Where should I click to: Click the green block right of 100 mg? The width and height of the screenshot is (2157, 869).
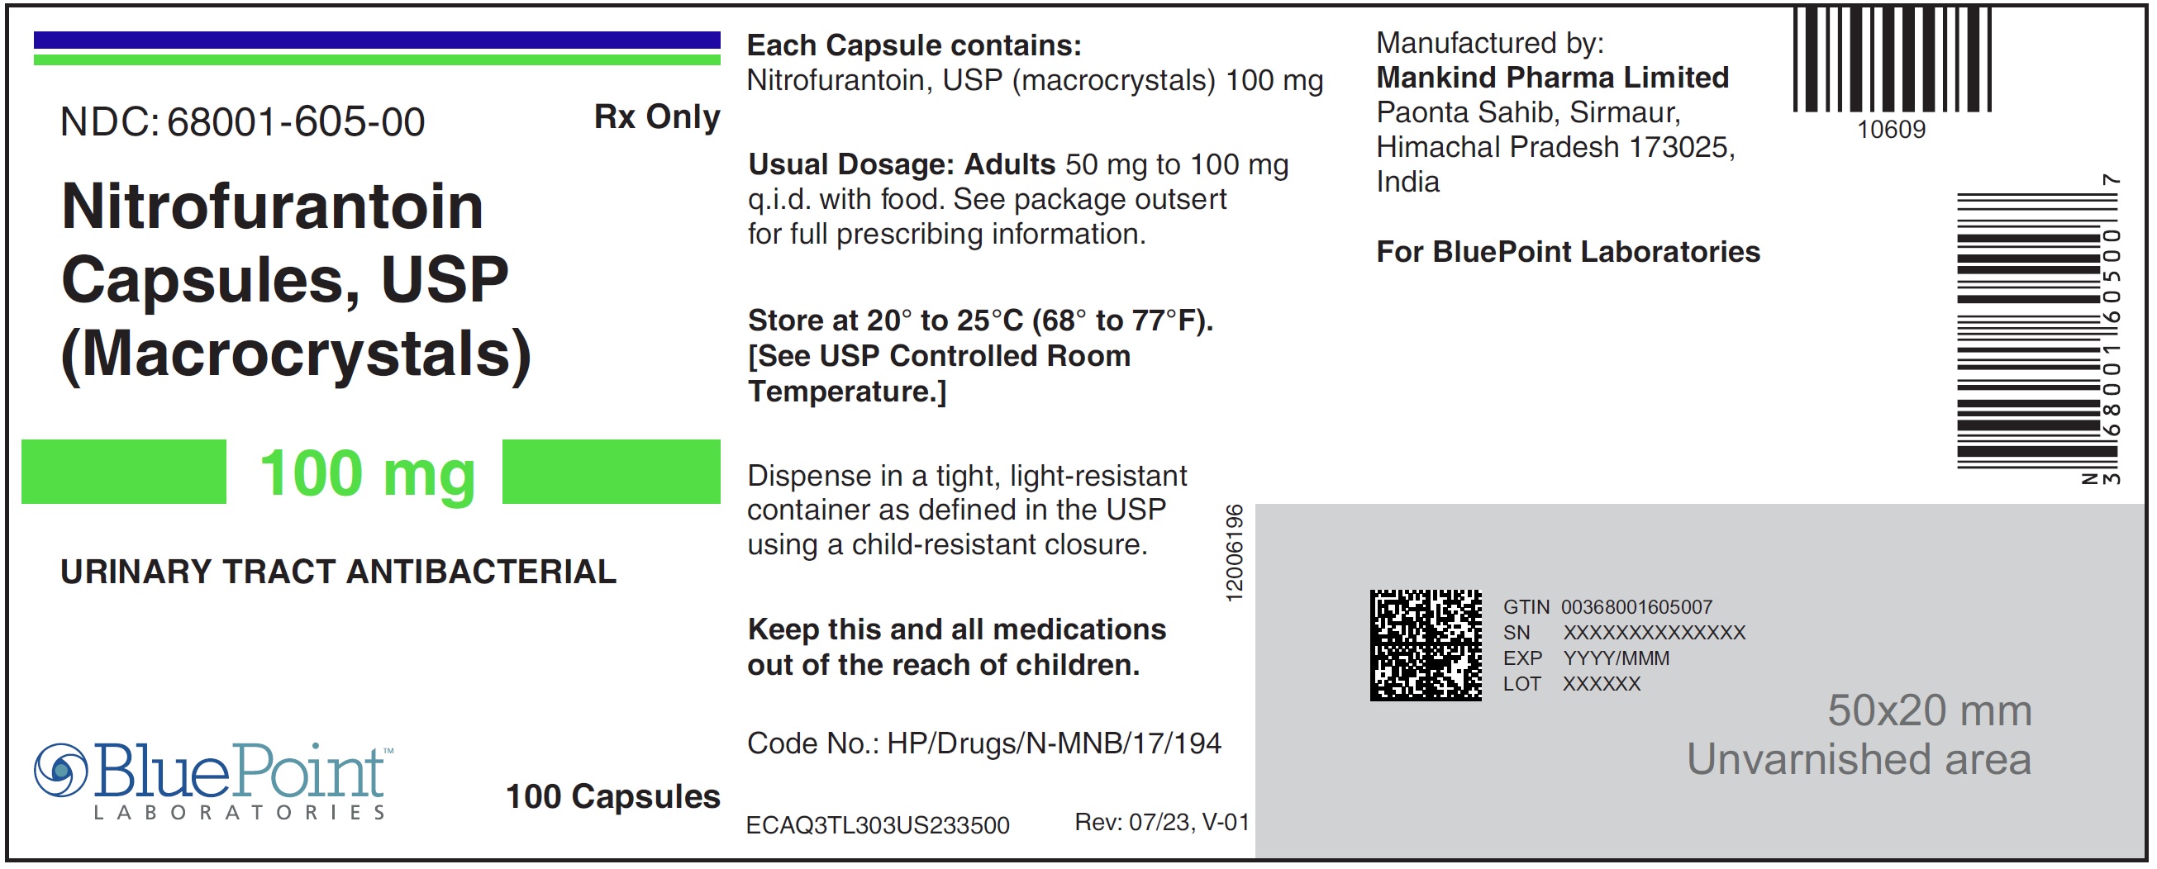(x=611, y=472)
